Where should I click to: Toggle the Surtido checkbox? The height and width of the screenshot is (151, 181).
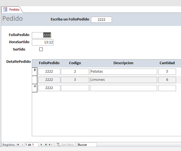click(x=41, y=49)
